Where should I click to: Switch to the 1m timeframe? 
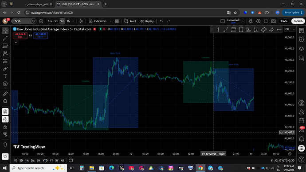click(50, 21)
